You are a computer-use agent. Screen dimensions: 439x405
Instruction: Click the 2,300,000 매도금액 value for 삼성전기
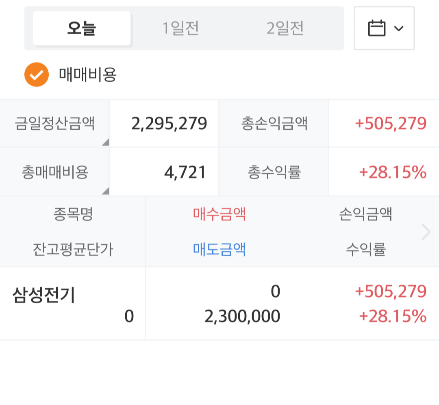click(x=242, y=316)
